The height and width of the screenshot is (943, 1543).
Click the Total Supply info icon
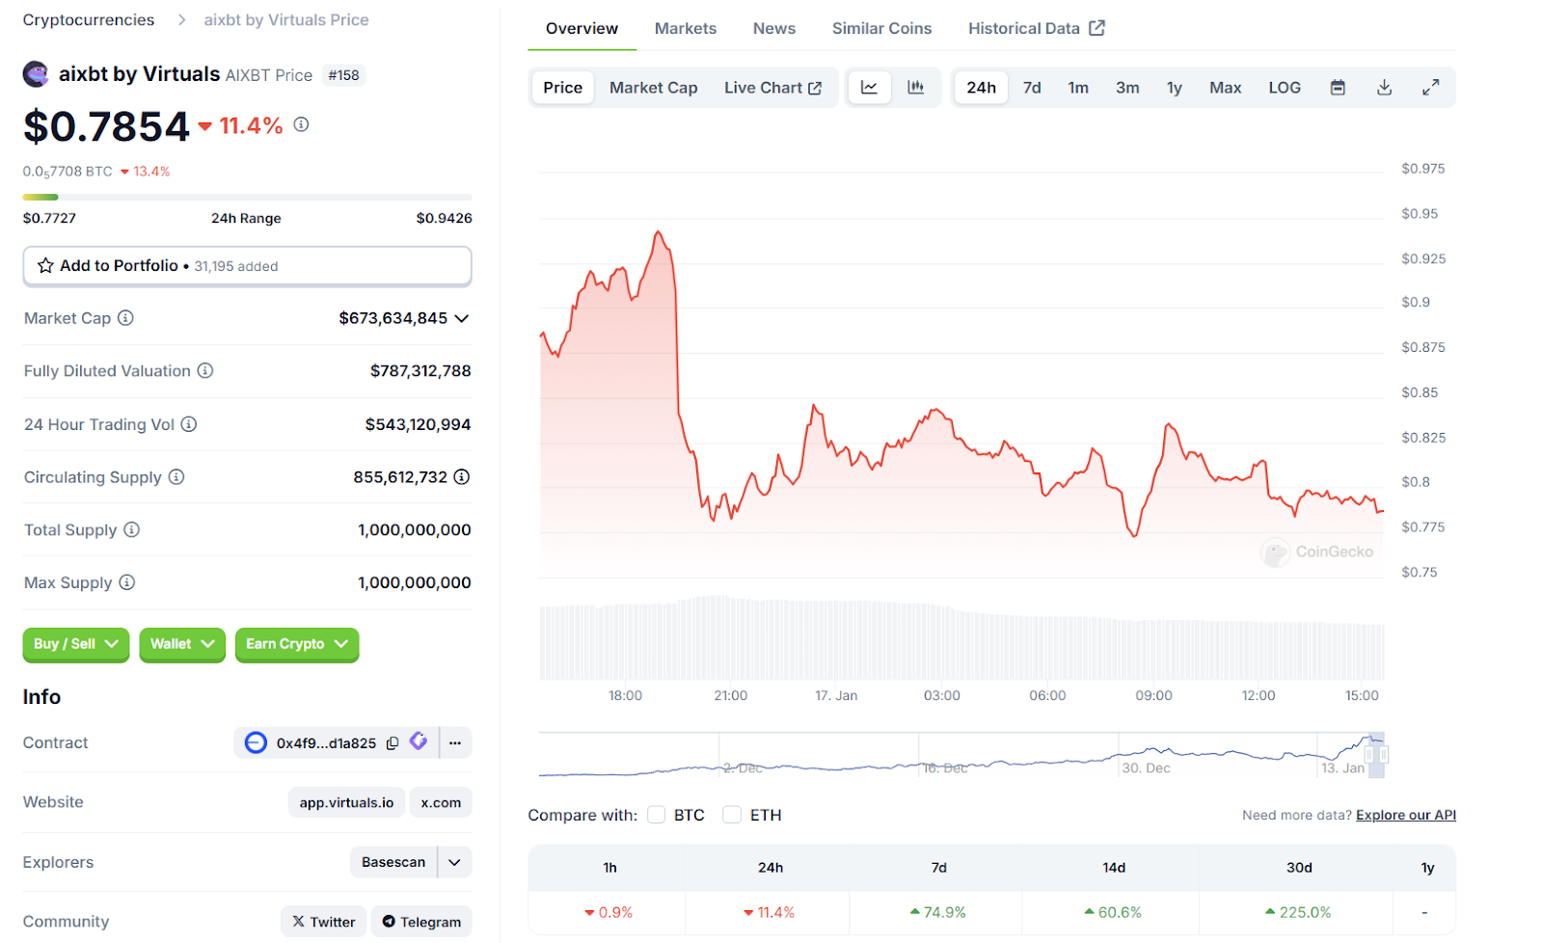(x=132, y=529)
